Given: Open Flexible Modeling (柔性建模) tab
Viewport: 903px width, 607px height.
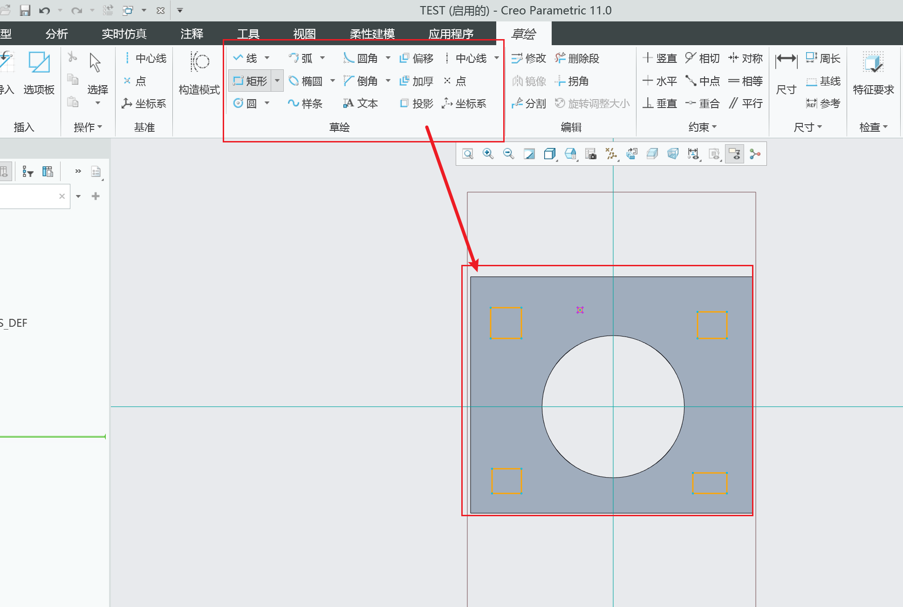Looking at the screenshot, I should (x=372, y=34).
